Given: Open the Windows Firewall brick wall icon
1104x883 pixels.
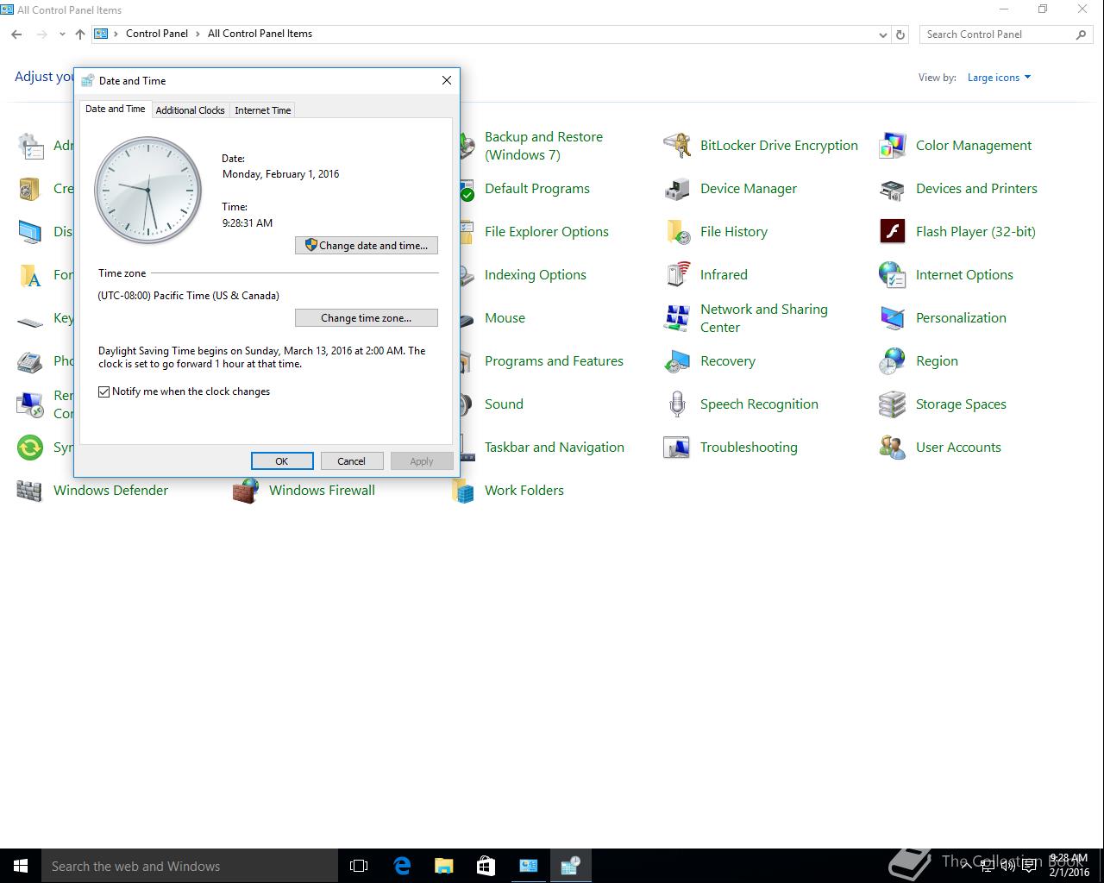Looking at the screenshot, I should (x=246, y=491).
